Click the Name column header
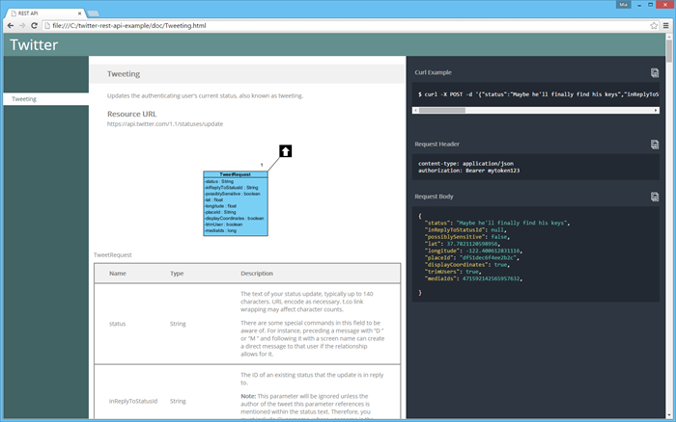This screenshot has height=422, width=676. pyautogui.click(x=118, y=274)
